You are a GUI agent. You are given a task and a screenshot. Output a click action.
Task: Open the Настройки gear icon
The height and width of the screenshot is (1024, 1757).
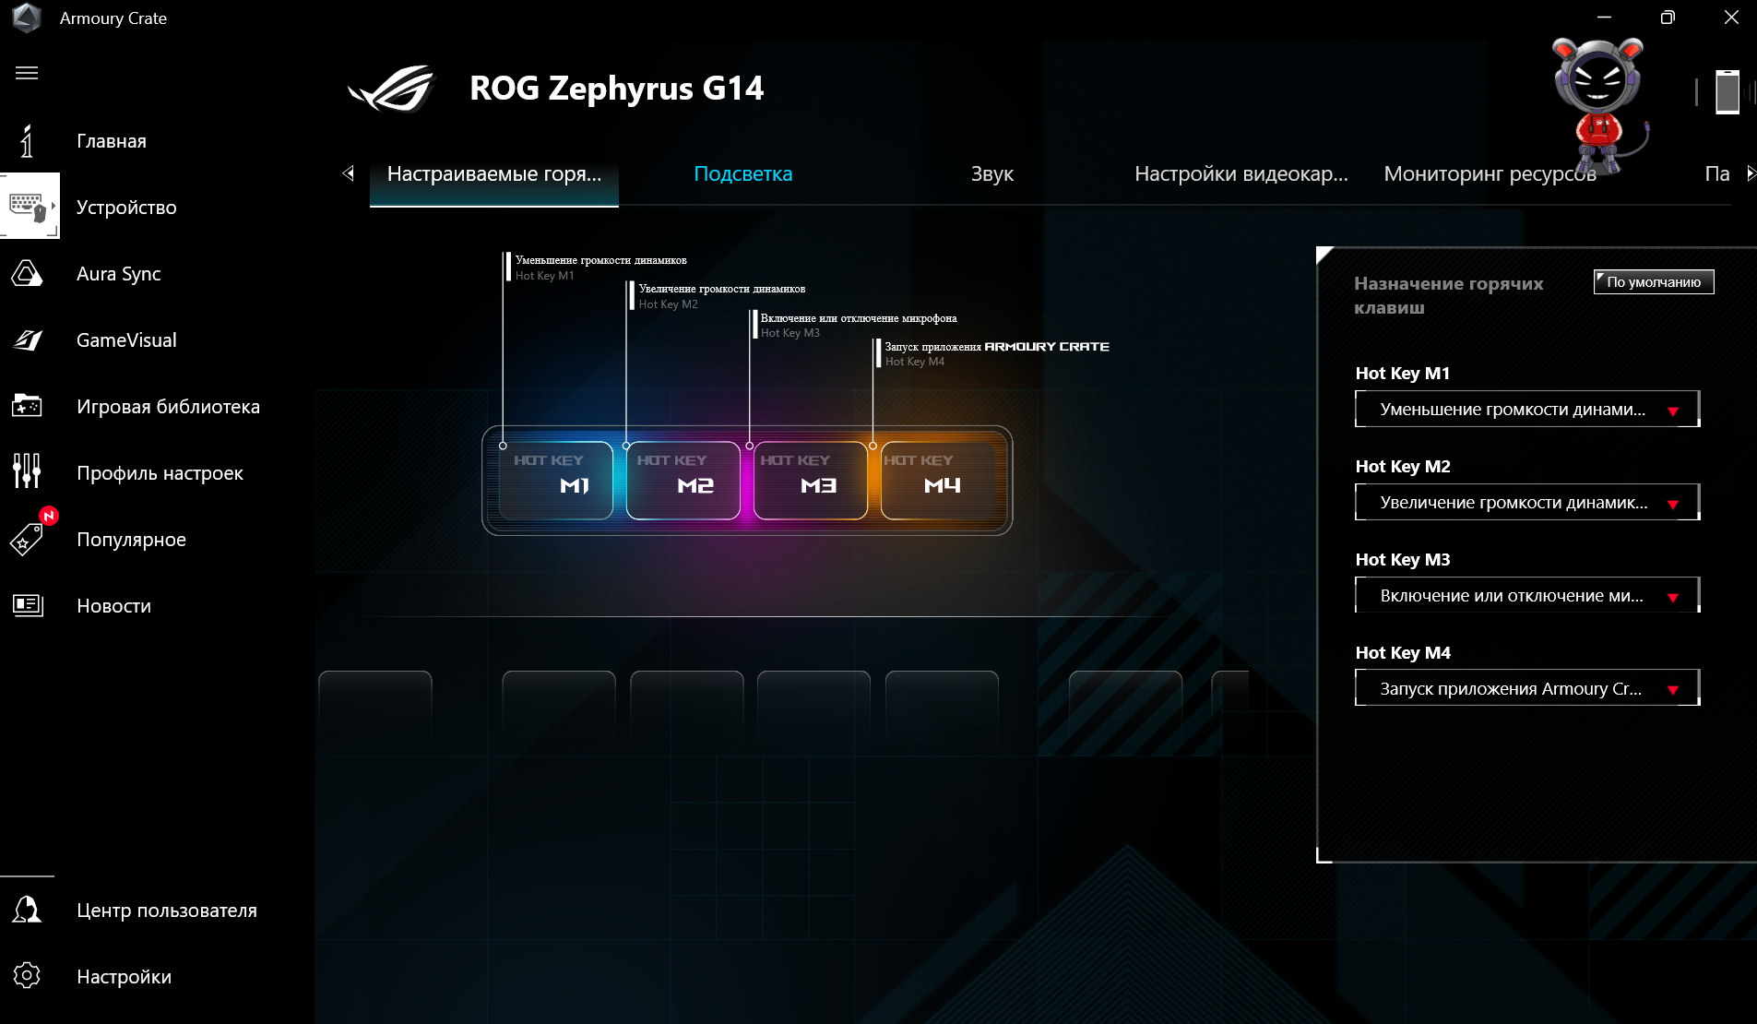tap(27, 975)
